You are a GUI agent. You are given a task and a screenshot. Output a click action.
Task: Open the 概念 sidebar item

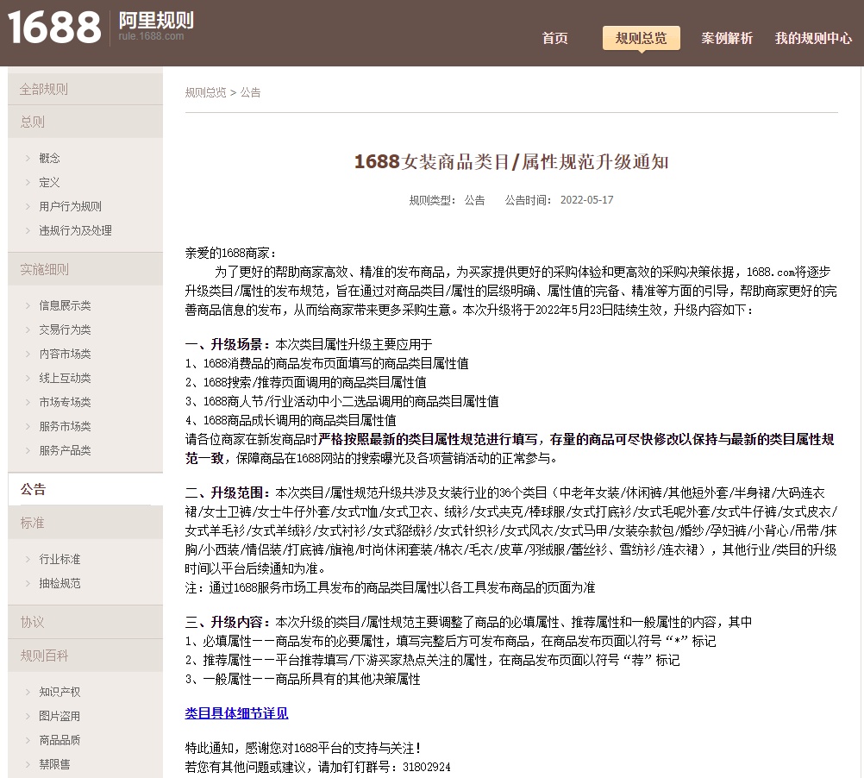50,158
